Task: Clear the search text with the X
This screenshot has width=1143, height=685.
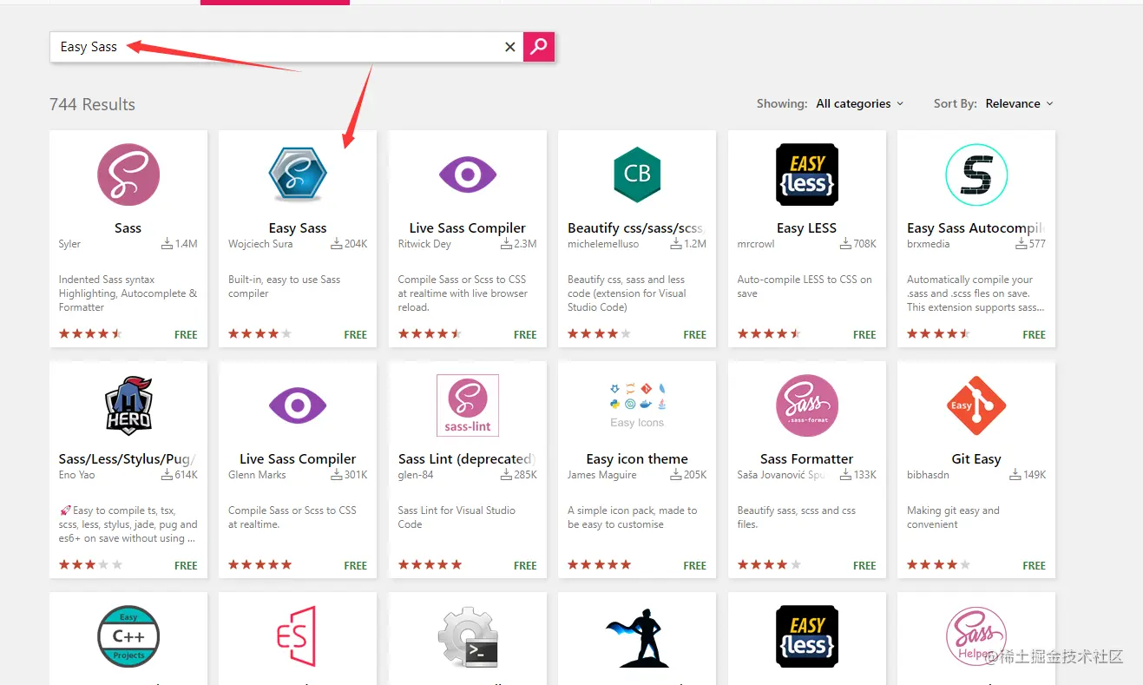Action: coord(510,47)
